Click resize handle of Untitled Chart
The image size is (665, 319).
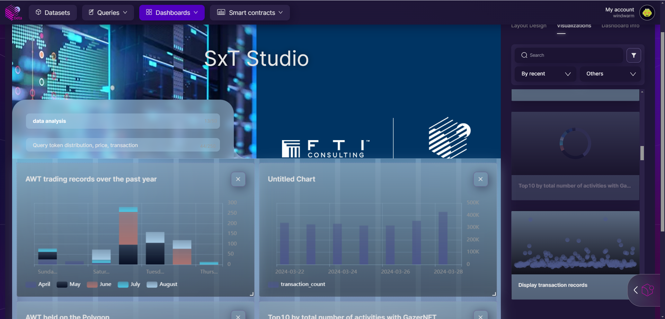(494, 294)
